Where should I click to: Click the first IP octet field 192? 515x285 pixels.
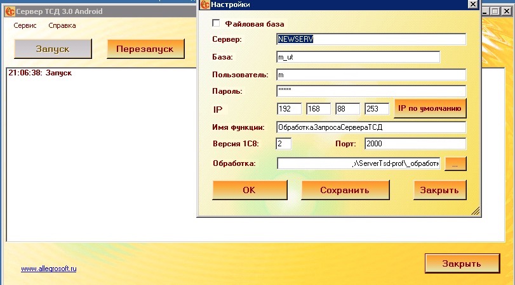coord(289,109)
